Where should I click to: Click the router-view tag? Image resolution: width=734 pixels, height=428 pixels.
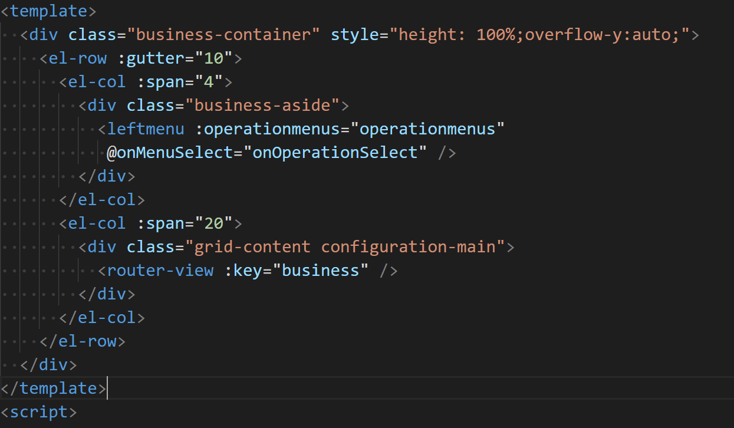[x=160, y=271]
